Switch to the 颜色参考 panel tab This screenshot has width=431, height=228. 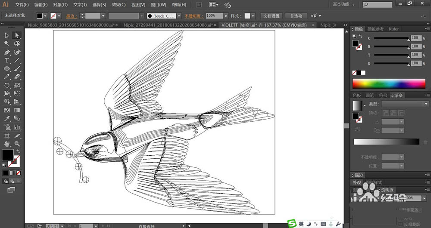(x=375, y=29)
